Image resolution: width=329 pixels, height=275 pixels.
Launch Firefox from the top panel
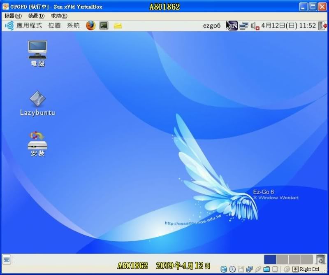pos(90,26)
